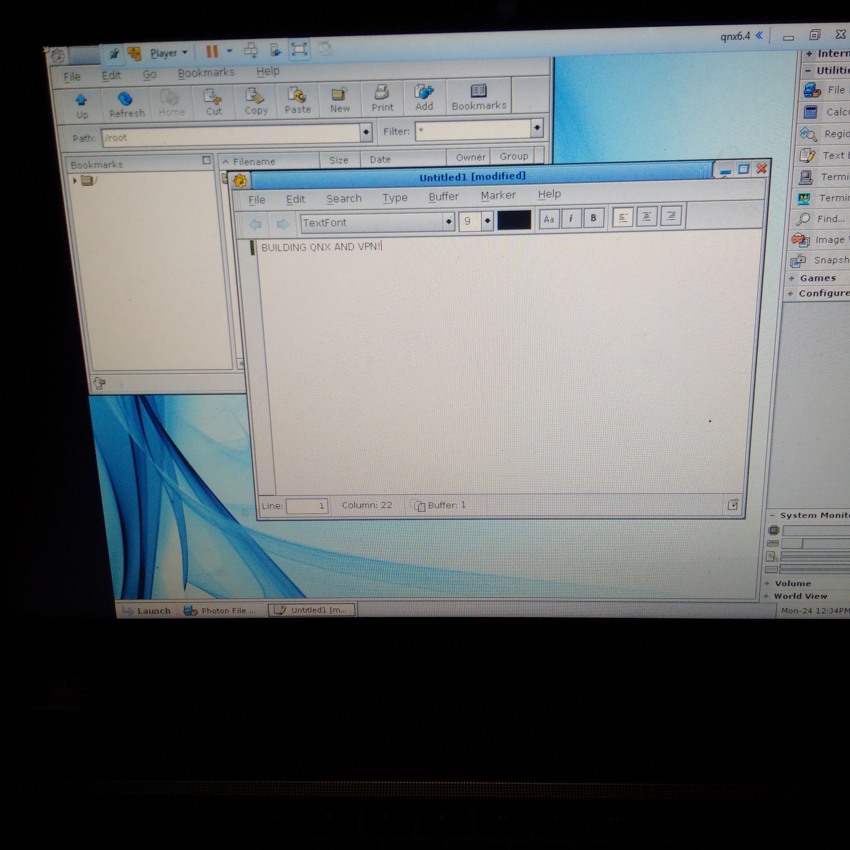Open the Filter dropdown arrow
The height and width of the screenshot is (850, 850).
point(537,128)
